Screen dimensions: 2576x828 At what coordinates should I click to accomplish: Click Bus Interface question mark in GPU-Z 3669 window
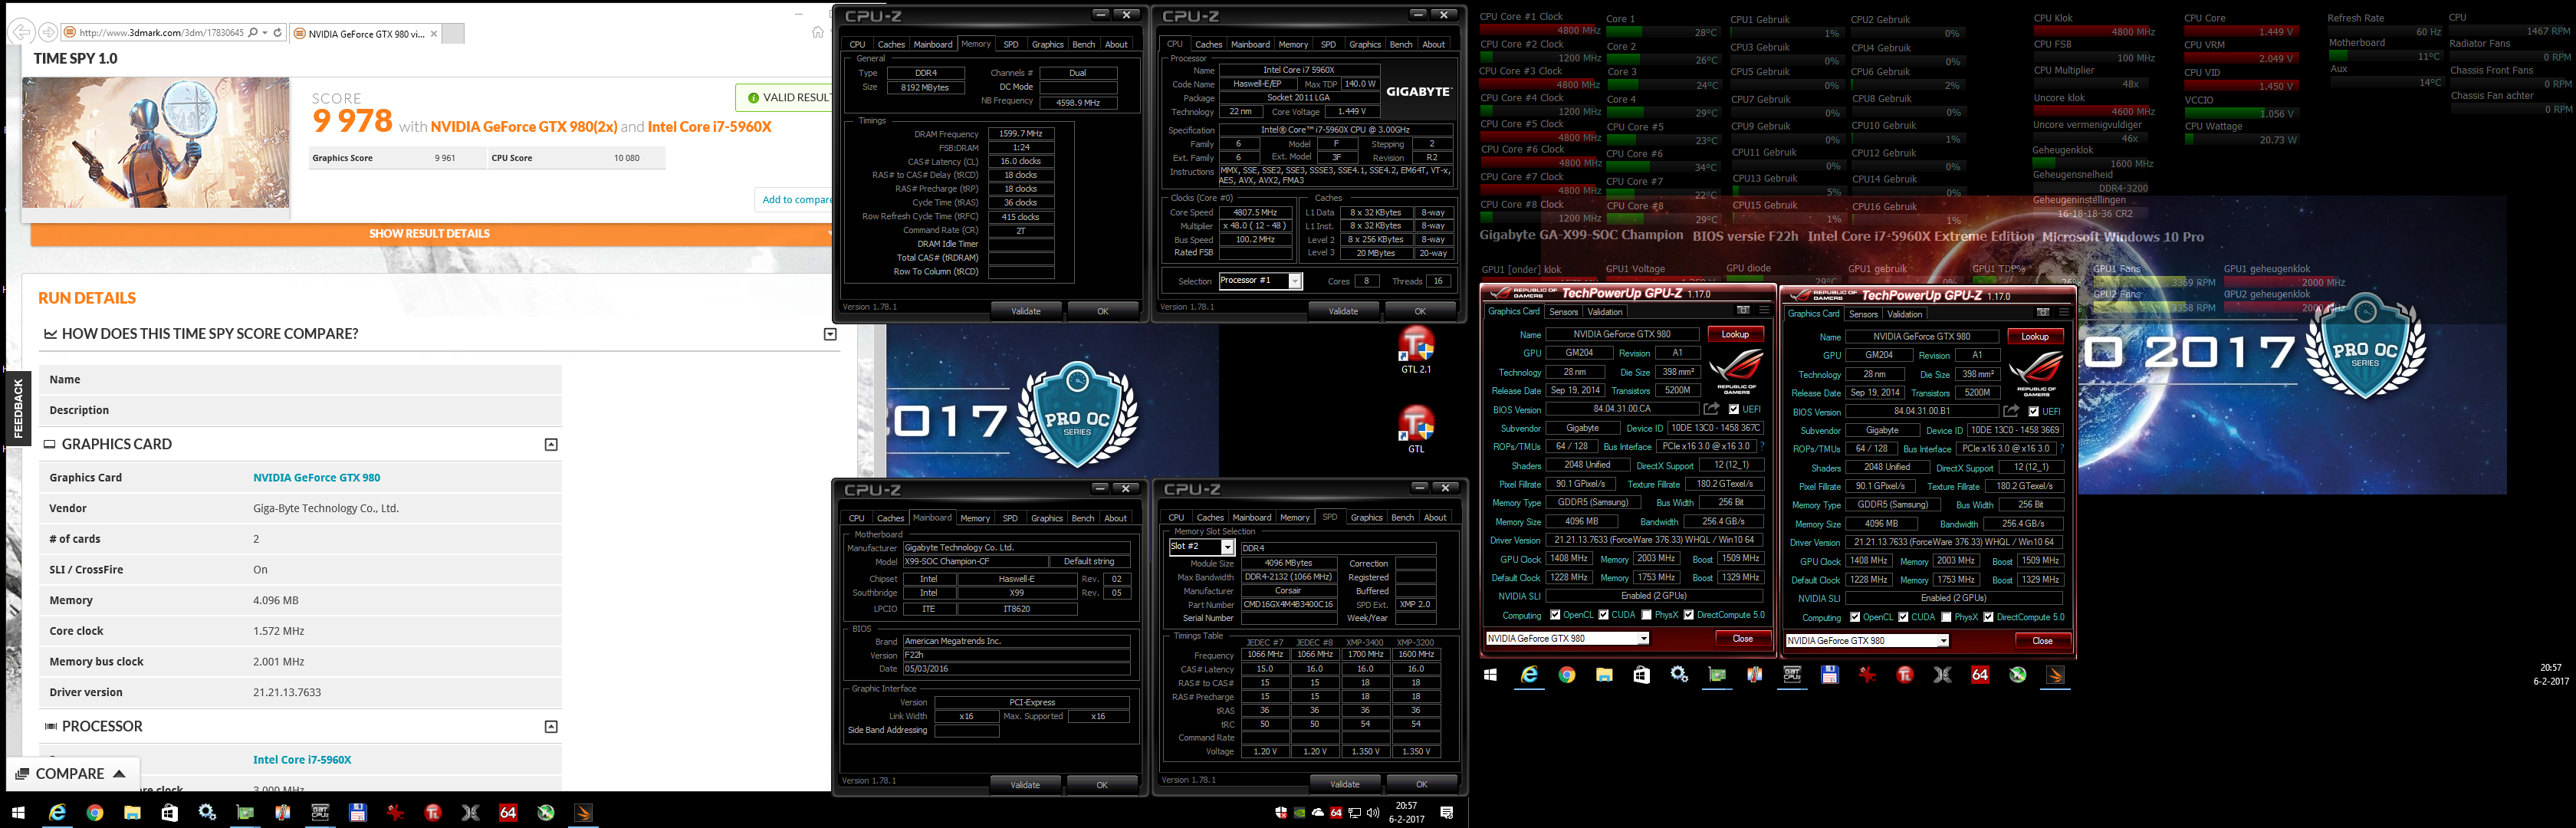point(2062,449)
